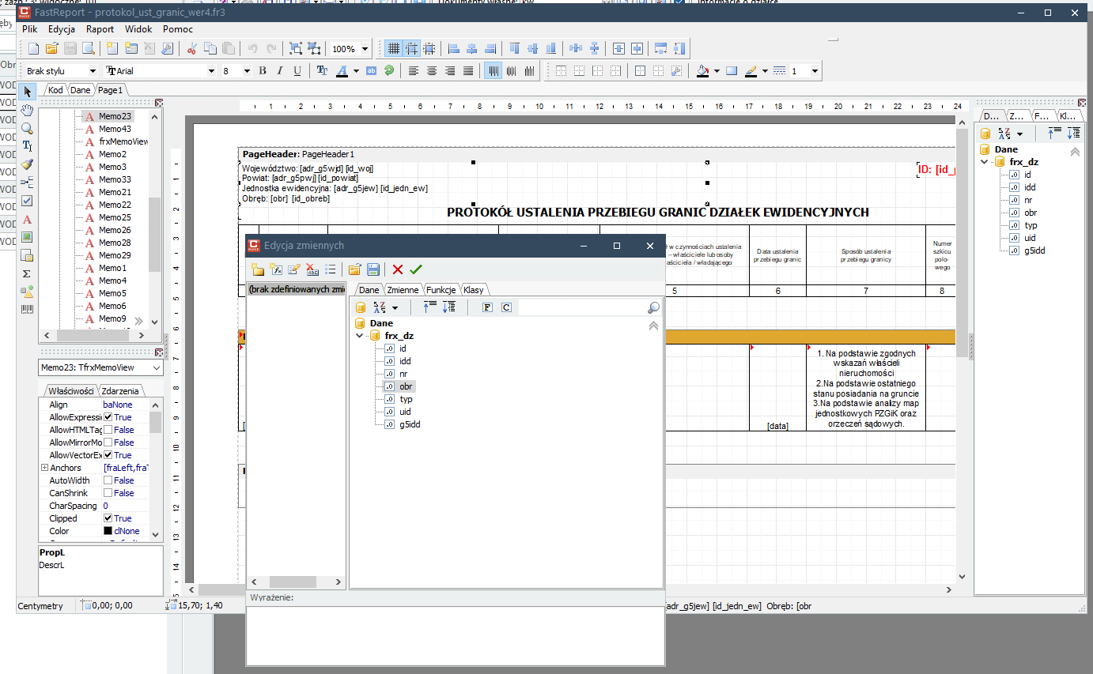Click the new report icon in the main toolbar

point(34,49)
